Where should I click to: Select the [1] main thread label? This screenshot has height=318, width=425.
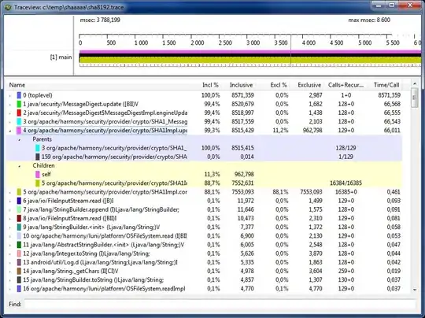tap(61, 57)
